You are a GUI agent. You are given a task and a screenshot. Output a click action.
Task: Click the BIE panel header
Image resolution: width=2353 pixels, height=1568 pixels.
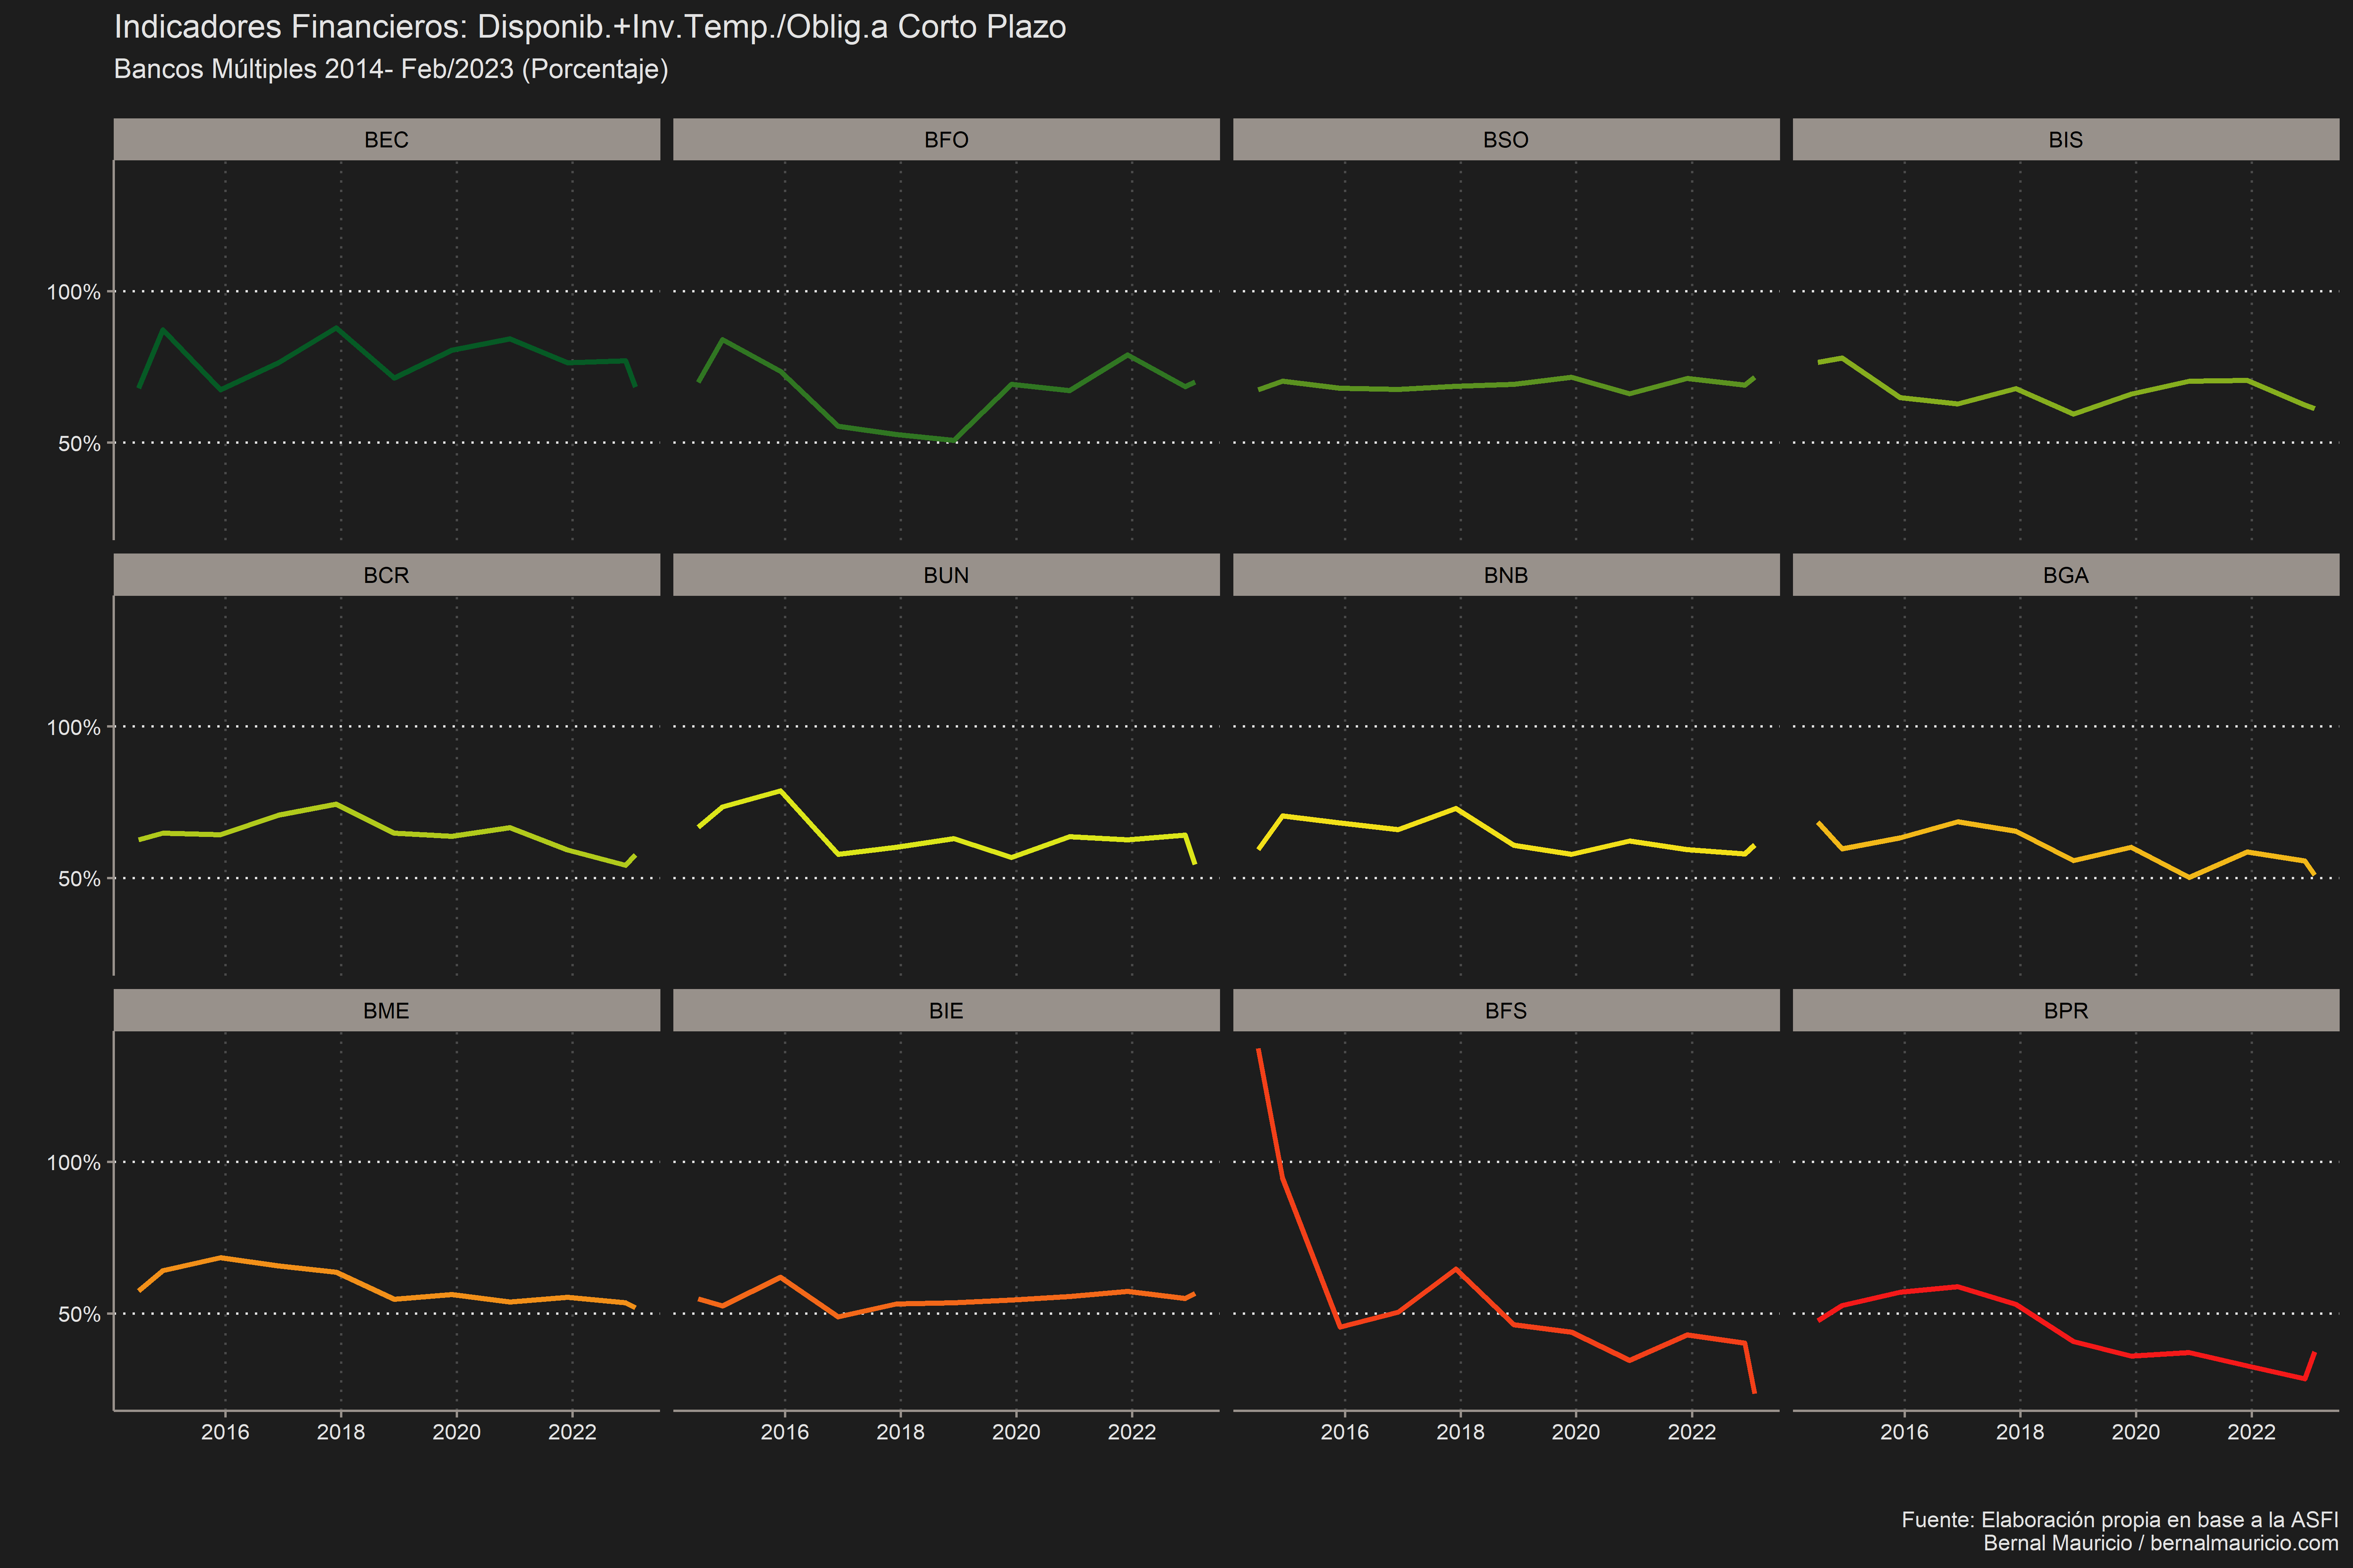[x=946, y=1010]
